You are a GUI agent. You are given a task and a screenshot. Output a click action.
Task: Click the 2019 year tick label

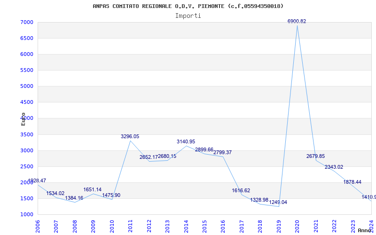click(279, 227)
